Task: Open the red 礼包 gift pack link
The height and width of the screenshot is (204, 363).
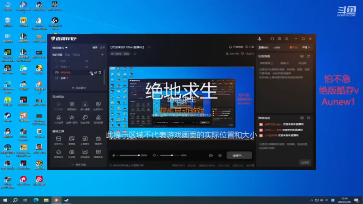Action: (294, 48)
